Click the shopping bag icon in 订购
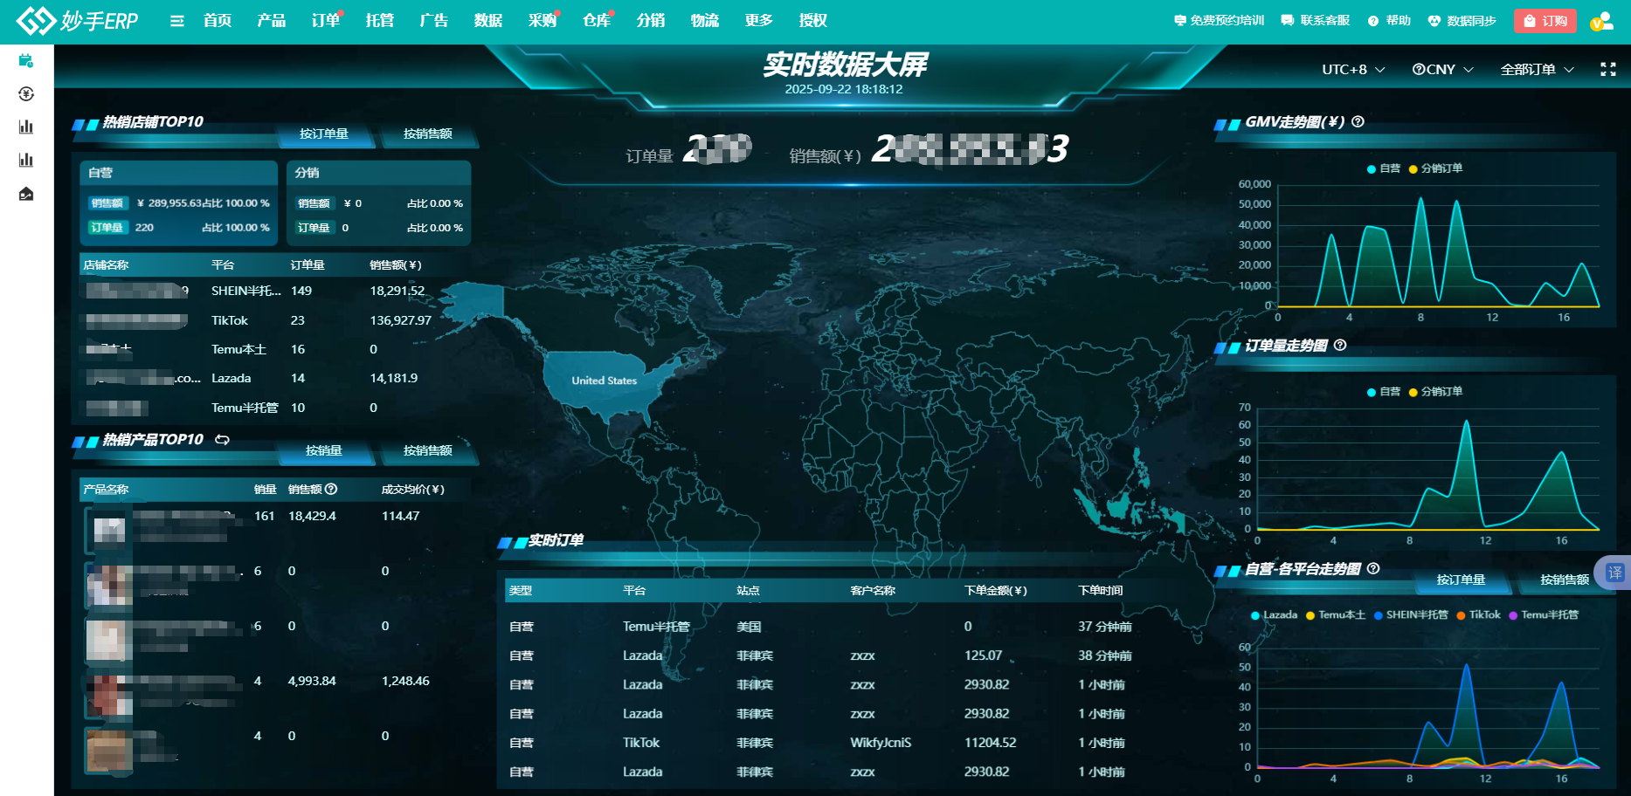The image size is (1631, 796). coord(1530,21)
